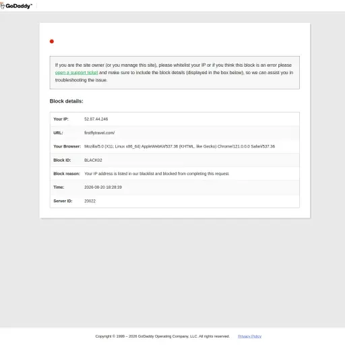Click the red dot status icon

pos(52,41)
